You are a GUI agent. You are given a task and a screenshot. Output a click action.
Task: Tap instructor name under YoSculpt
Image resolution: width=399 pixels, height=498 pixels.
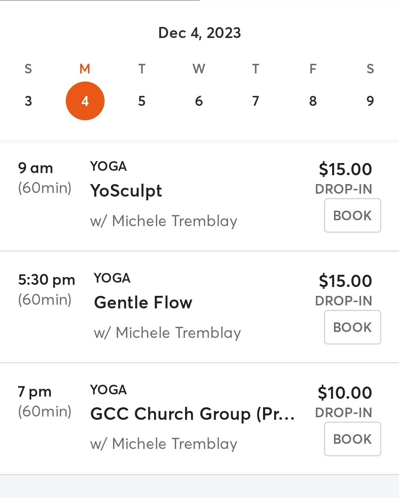(x=164, y=221)
